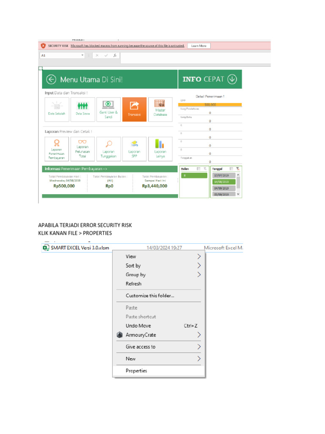This screenshot has width=325, height=434.
Task: Choose Properties in the context menu
Action: 159,370
